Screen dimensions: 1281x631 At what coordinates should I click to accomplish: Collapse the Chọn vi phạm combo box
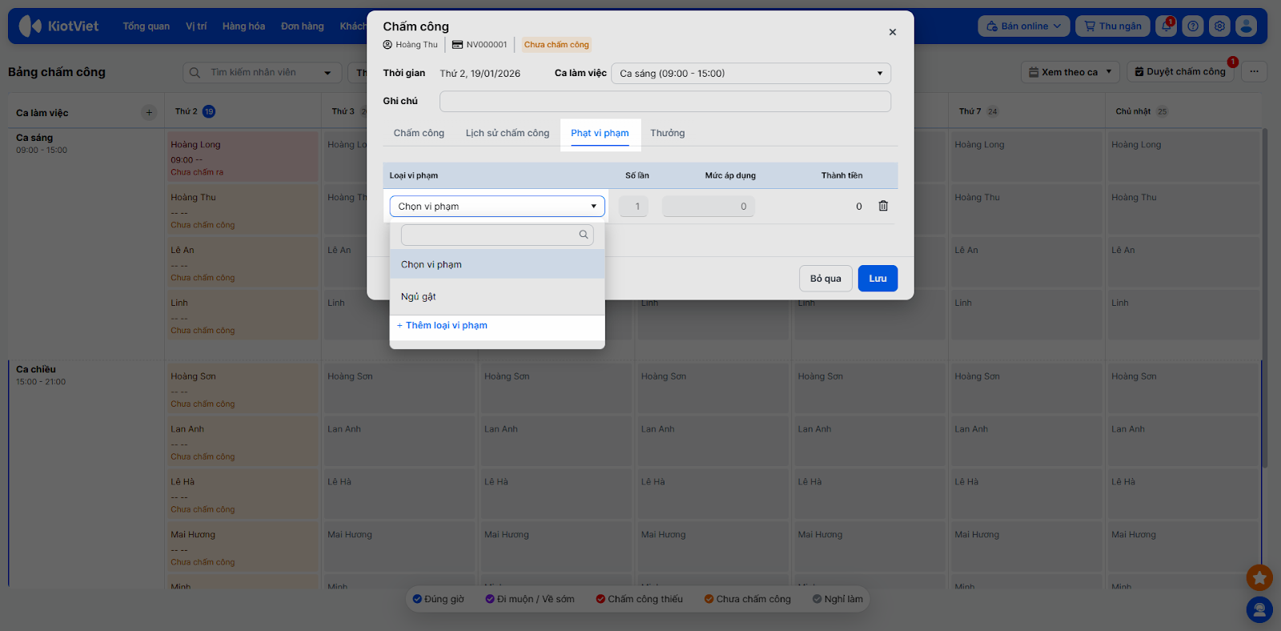496,207
